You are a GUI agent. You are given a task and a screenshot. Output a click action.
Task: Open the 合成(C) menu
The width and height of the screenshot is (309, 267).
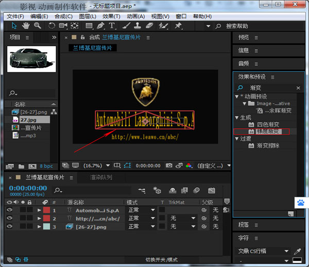[x=64, y=16]
